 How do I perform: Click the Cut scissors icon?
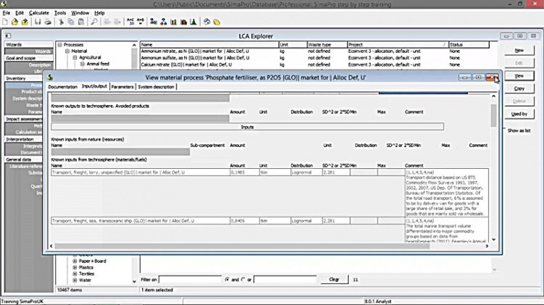pyautogui.click(x=61, y=22)
